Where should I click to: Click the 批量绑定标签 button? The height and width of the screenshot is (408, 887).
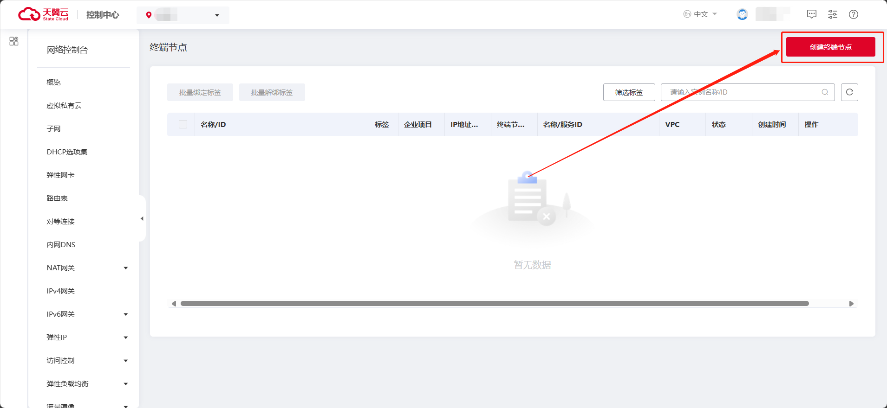tap(200, 92)
